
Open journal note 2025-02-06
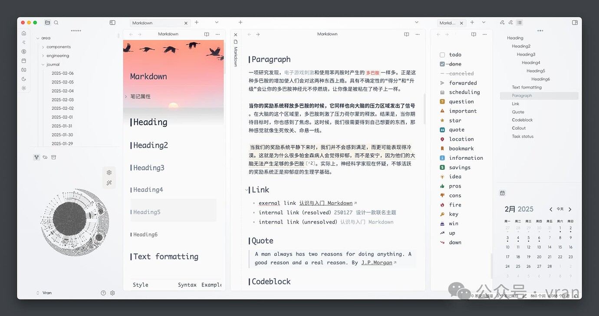click(63, 73)
